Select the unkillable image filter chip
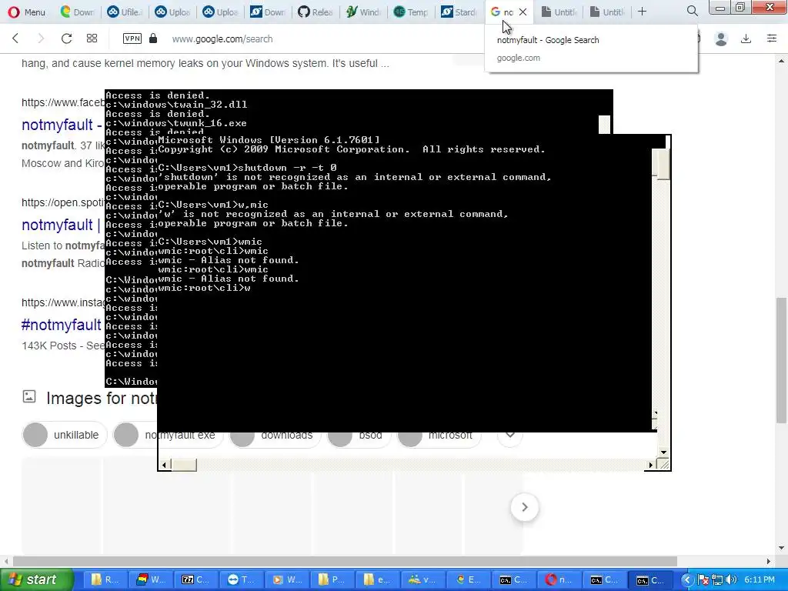 click(65, 435)
